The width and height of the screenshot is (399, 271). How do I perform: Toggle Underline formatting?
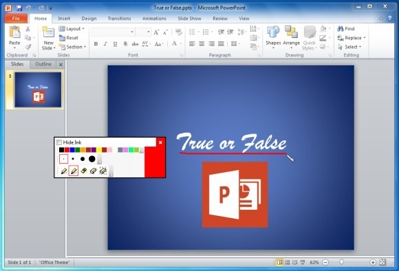[x=115, y=44]
